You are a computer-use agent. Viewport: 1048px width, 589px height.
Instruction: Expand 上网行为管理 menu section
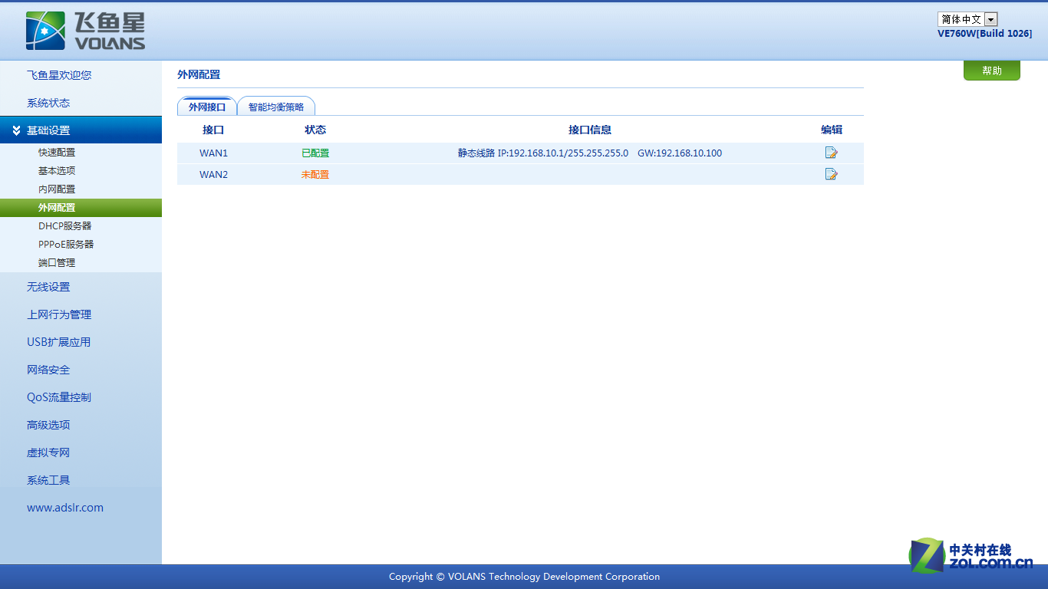59,314
